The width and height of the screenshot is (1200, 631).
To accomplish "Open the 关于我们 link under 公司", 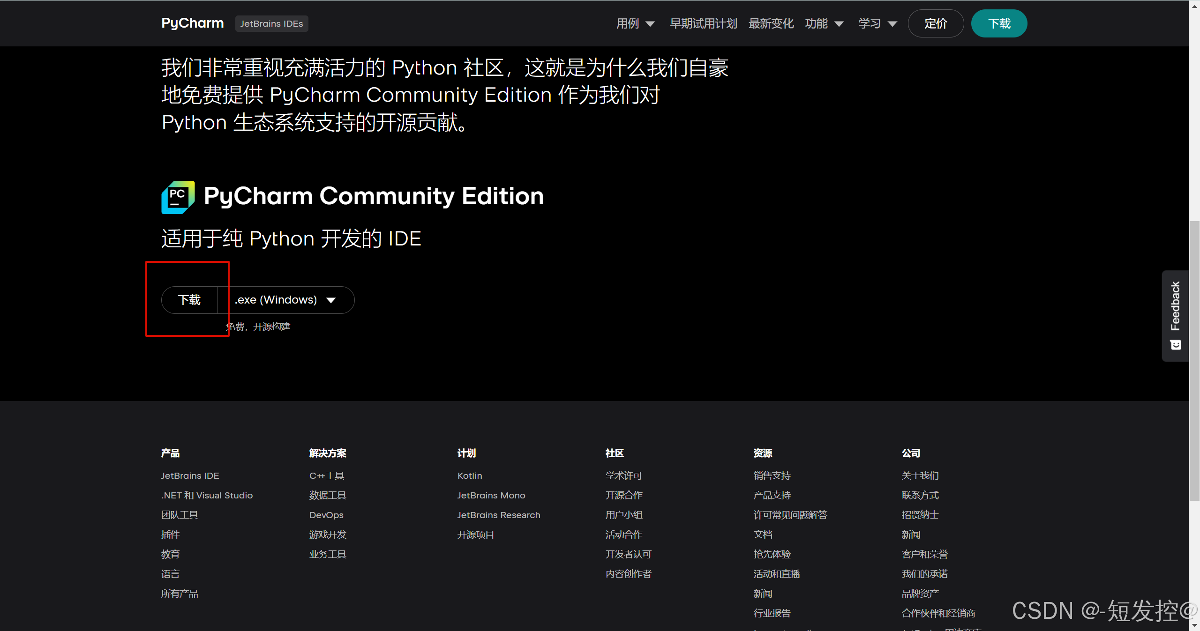I will [920, 475].
